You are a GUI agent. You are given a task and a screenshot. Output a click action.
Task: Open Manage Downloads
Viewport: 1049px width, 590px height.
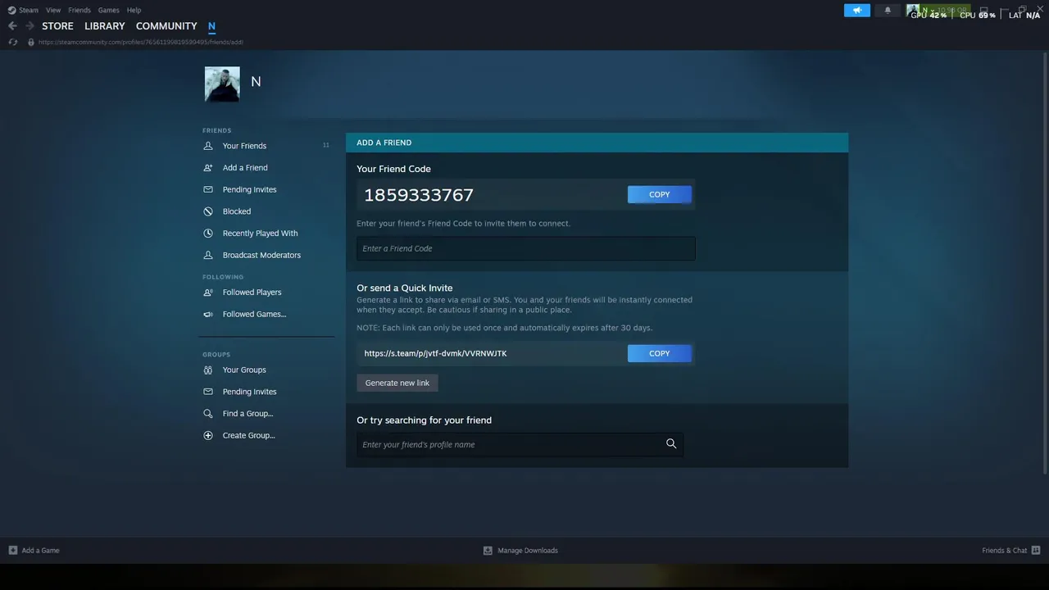pyautogui.click(x=520, y=551)
